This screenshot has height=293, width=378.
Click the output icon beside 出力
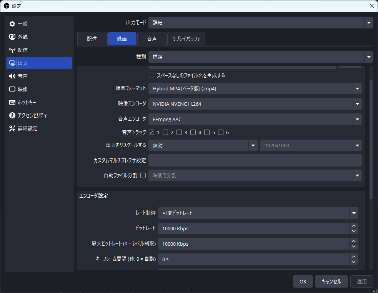[x=12, y=63]
